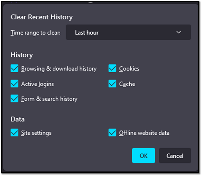Click the chevron arrow in the time range box
This screenshot has width=202, height=176.
tap(179, 32)
